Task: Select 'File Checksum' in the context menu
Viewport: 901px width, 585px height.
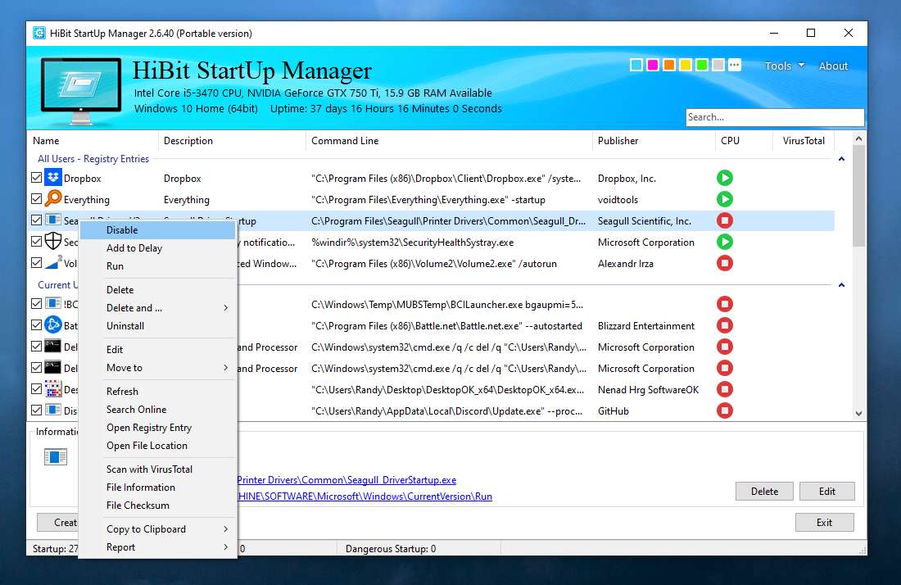Action: pos(157,506)
